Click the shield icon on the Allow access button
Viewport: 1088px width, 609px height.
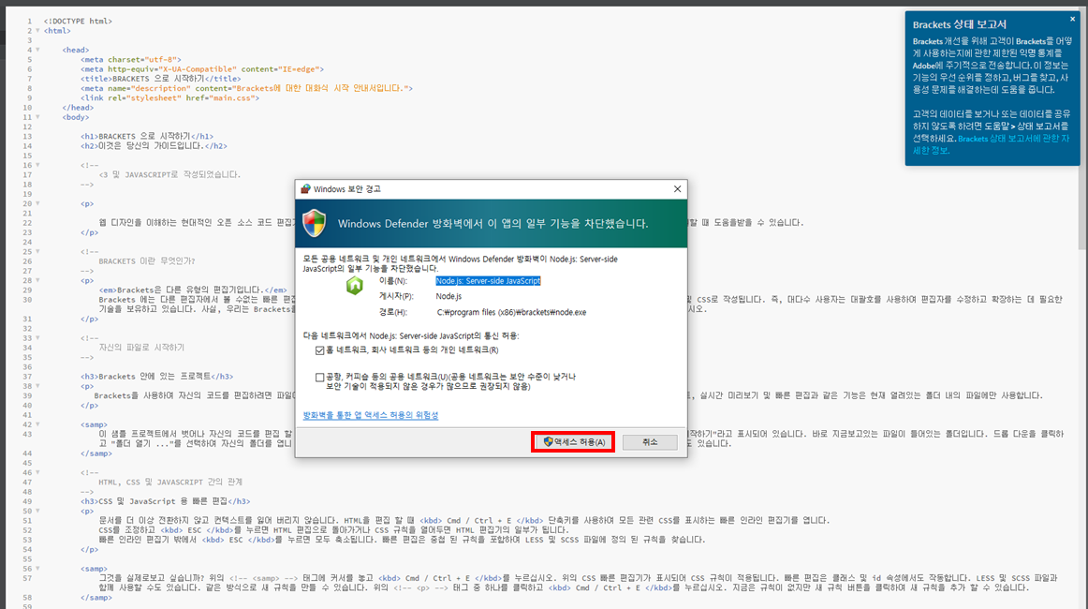[548, 441]
